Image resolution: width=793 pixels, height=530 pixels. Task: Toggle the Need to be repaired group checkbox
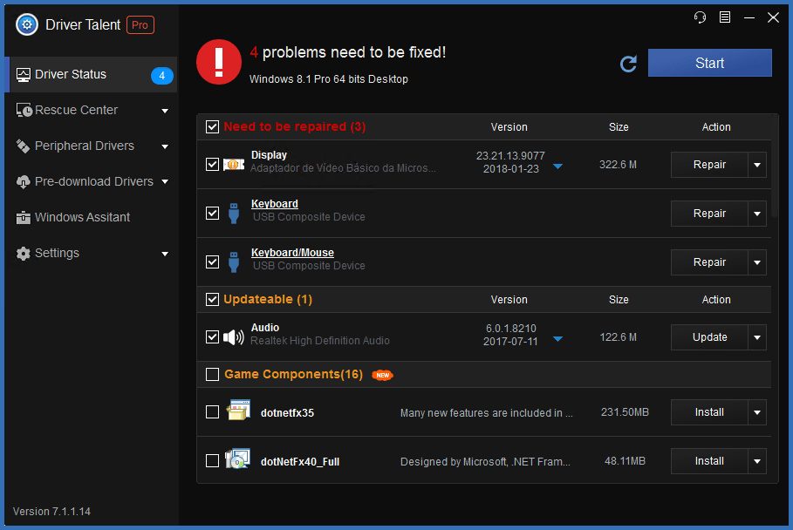212,126
